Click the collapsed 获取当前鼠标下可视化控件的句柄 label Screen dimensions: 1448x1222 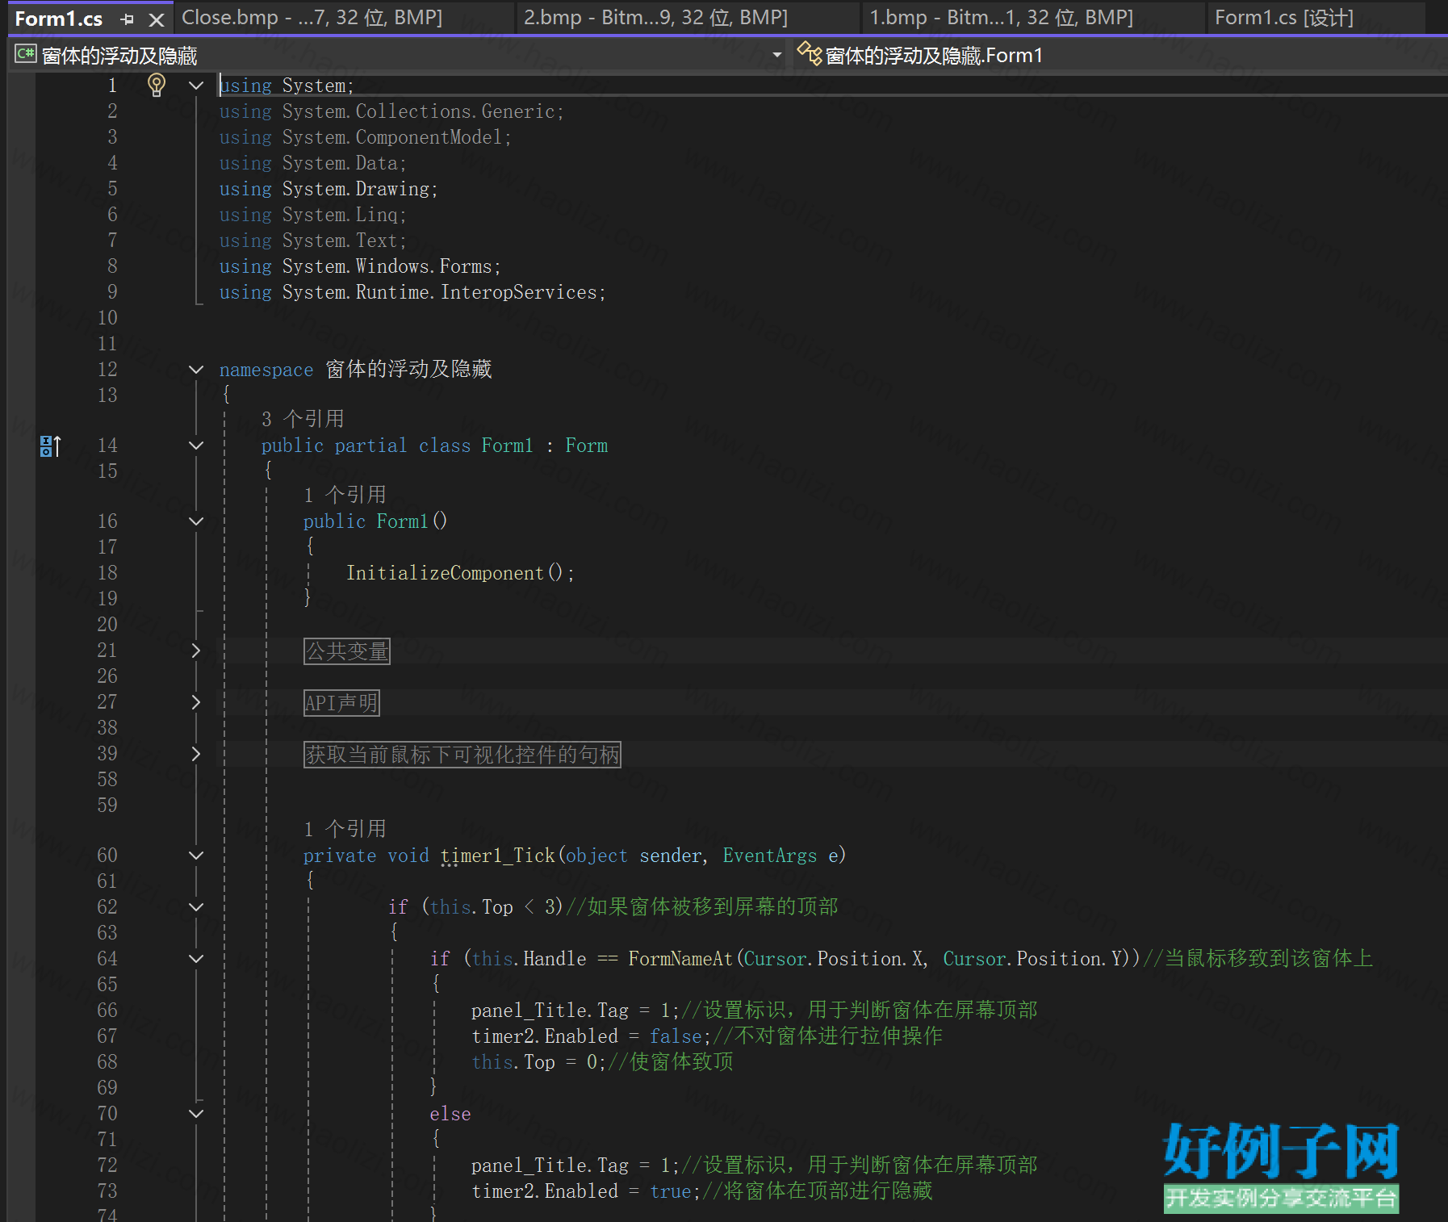click(462, 755)
